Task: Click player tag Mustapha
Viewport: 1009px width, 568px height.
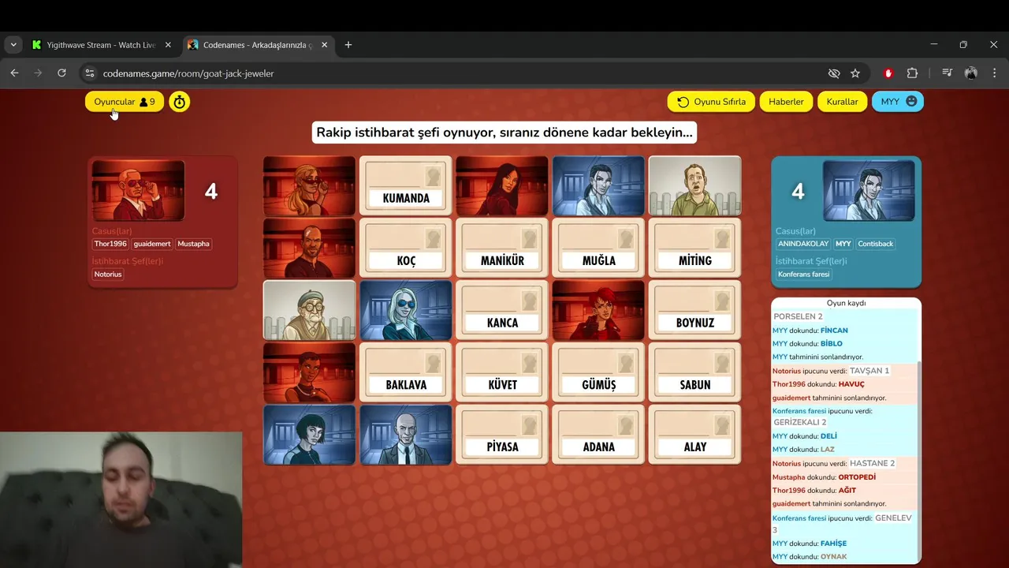Action: pyautogui.click(x=194, y=244)
